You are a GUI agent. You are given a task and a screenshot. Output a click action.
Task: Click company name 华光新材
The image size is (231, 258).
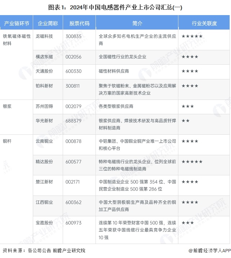(44, 121)
